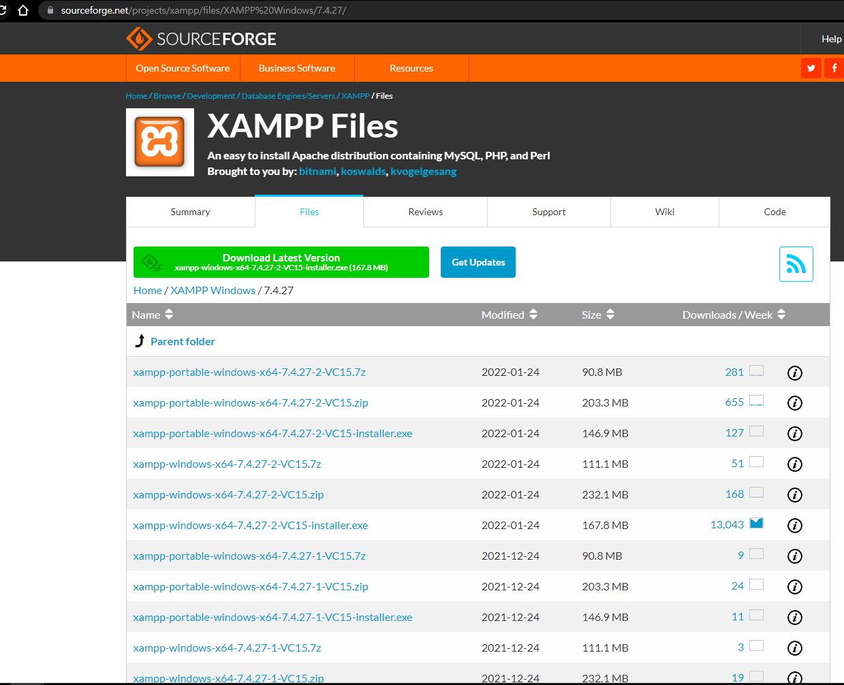Open the Resources menu

[411, 68]
